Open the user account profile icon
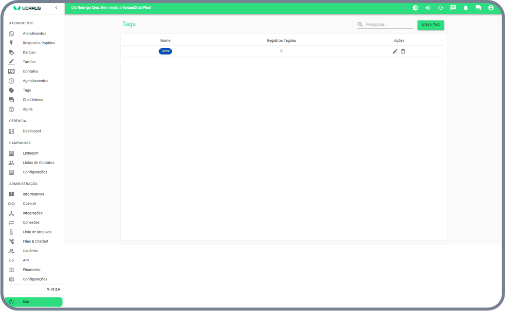Image resolution: width=505 pixels, height=311 pixels. (491, 8)
